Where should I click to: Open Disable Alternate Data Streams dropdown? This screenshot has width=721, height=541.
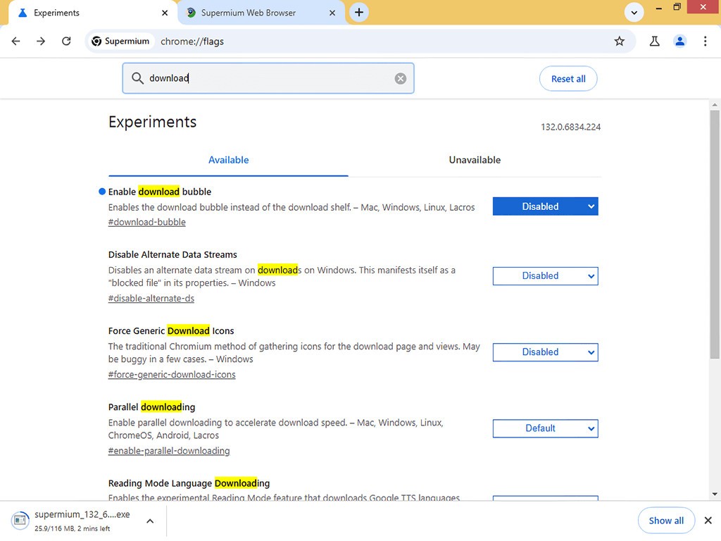546,276
